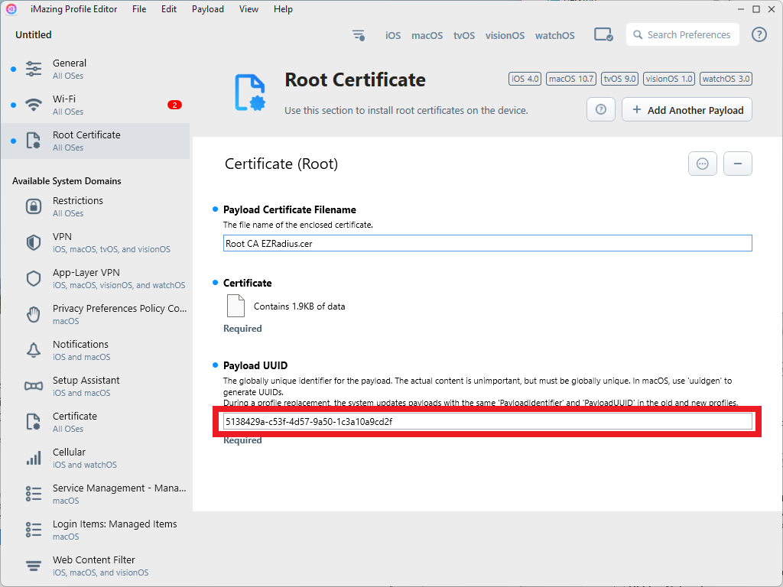Screen dimensions: 783x587
Task: Filter by iOS platform
Action: pos(393,35)
